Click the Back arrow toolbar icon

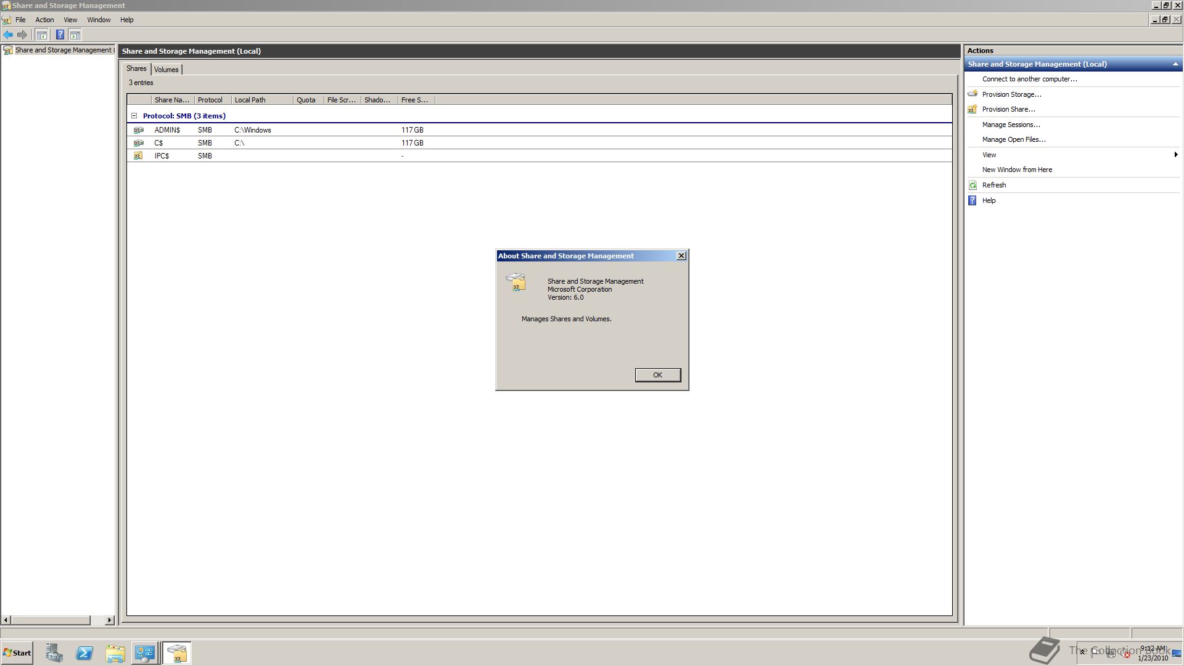coord(8,35)
